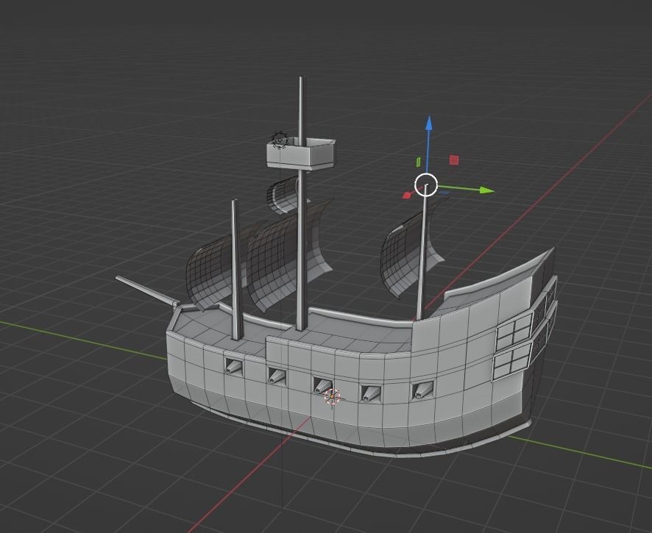The image size is (652, 533).
Task: Select the small top sail under crow's nest
Action: click(283, 196)
